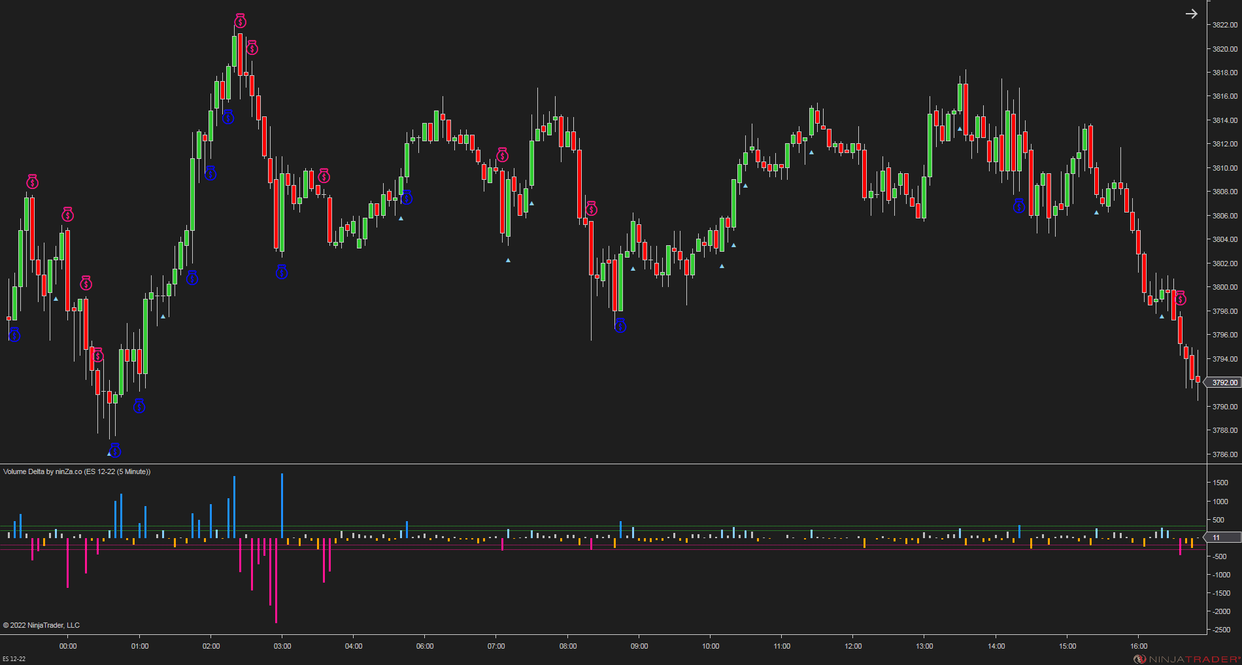
Task: Click the 2022 NinjaTrader LLC copyright text
Action: tap(41, 625)
